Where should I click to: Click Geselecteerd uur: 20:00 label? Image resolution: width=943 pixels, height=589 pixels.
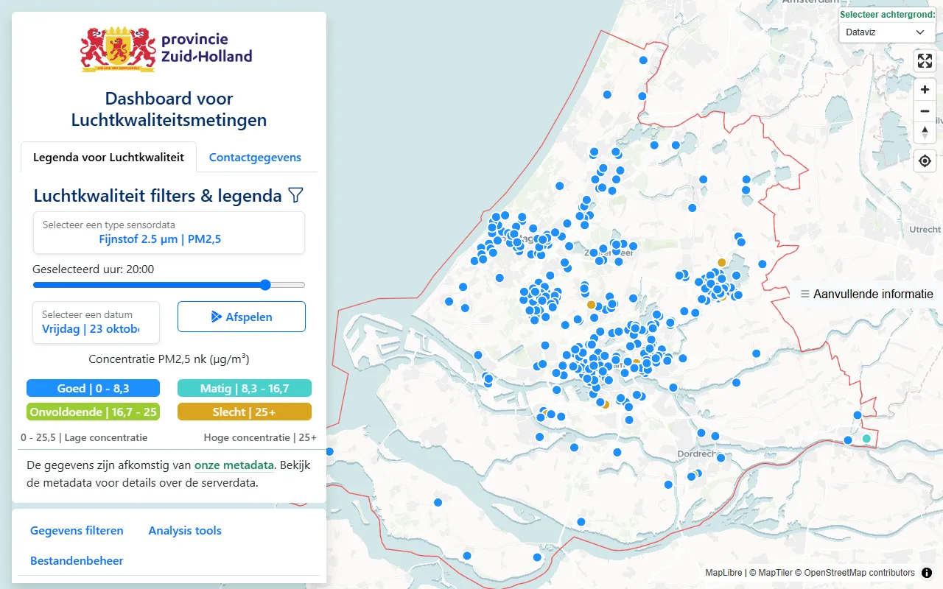(94, 269)
